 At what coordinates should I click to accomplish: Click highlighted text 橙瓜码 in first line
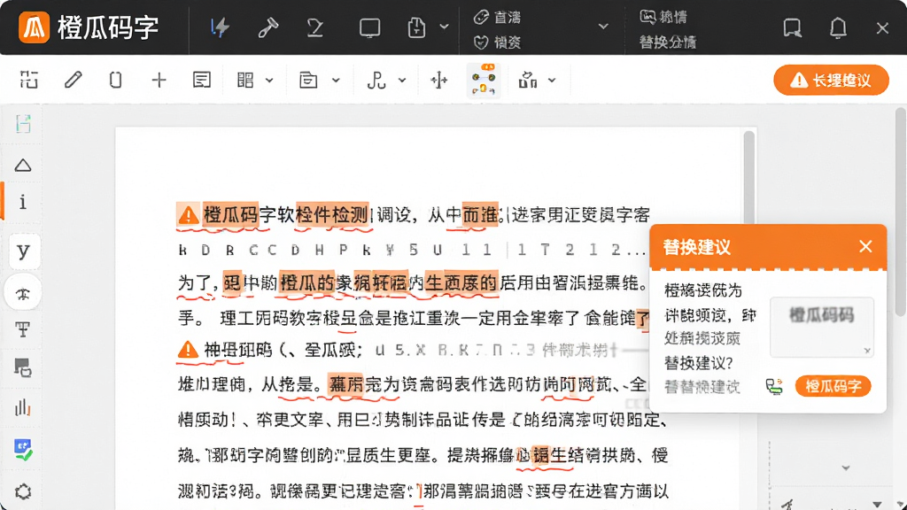(x=231, y=215)
